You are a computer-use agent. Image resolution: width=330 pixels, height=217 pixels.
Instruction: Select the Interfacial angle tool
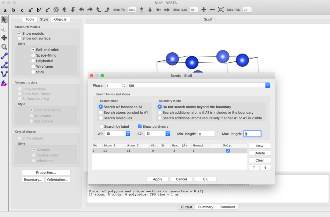[4, 83]
